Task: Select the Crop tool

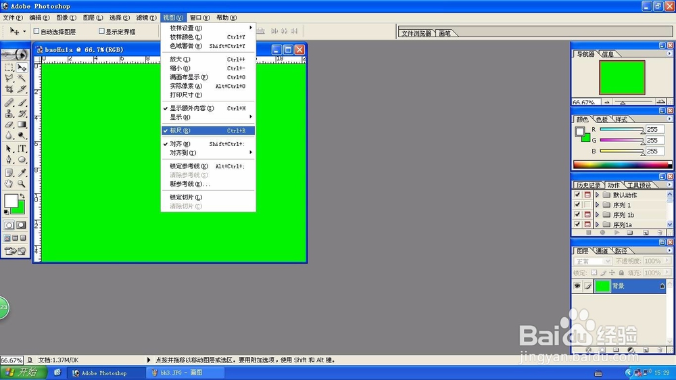Action: click(x=9, y=89)
